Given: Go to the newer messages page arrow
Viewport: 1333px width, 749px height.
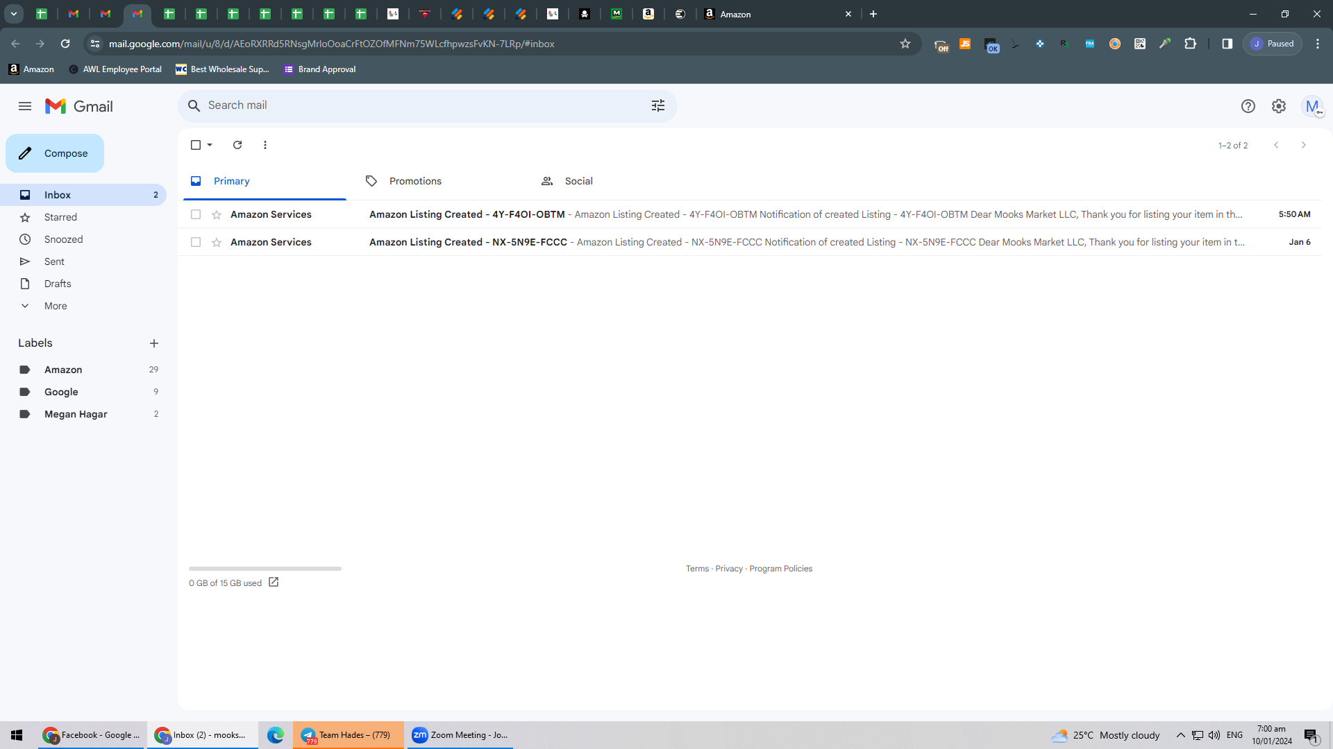Looking at the screenshot, I should [x=1276, y=145].
